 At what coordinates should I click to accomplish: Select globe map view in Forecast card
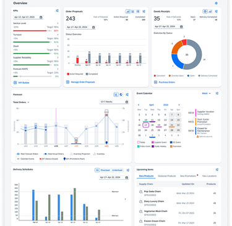pyautogui.click(x=121, y=94)
